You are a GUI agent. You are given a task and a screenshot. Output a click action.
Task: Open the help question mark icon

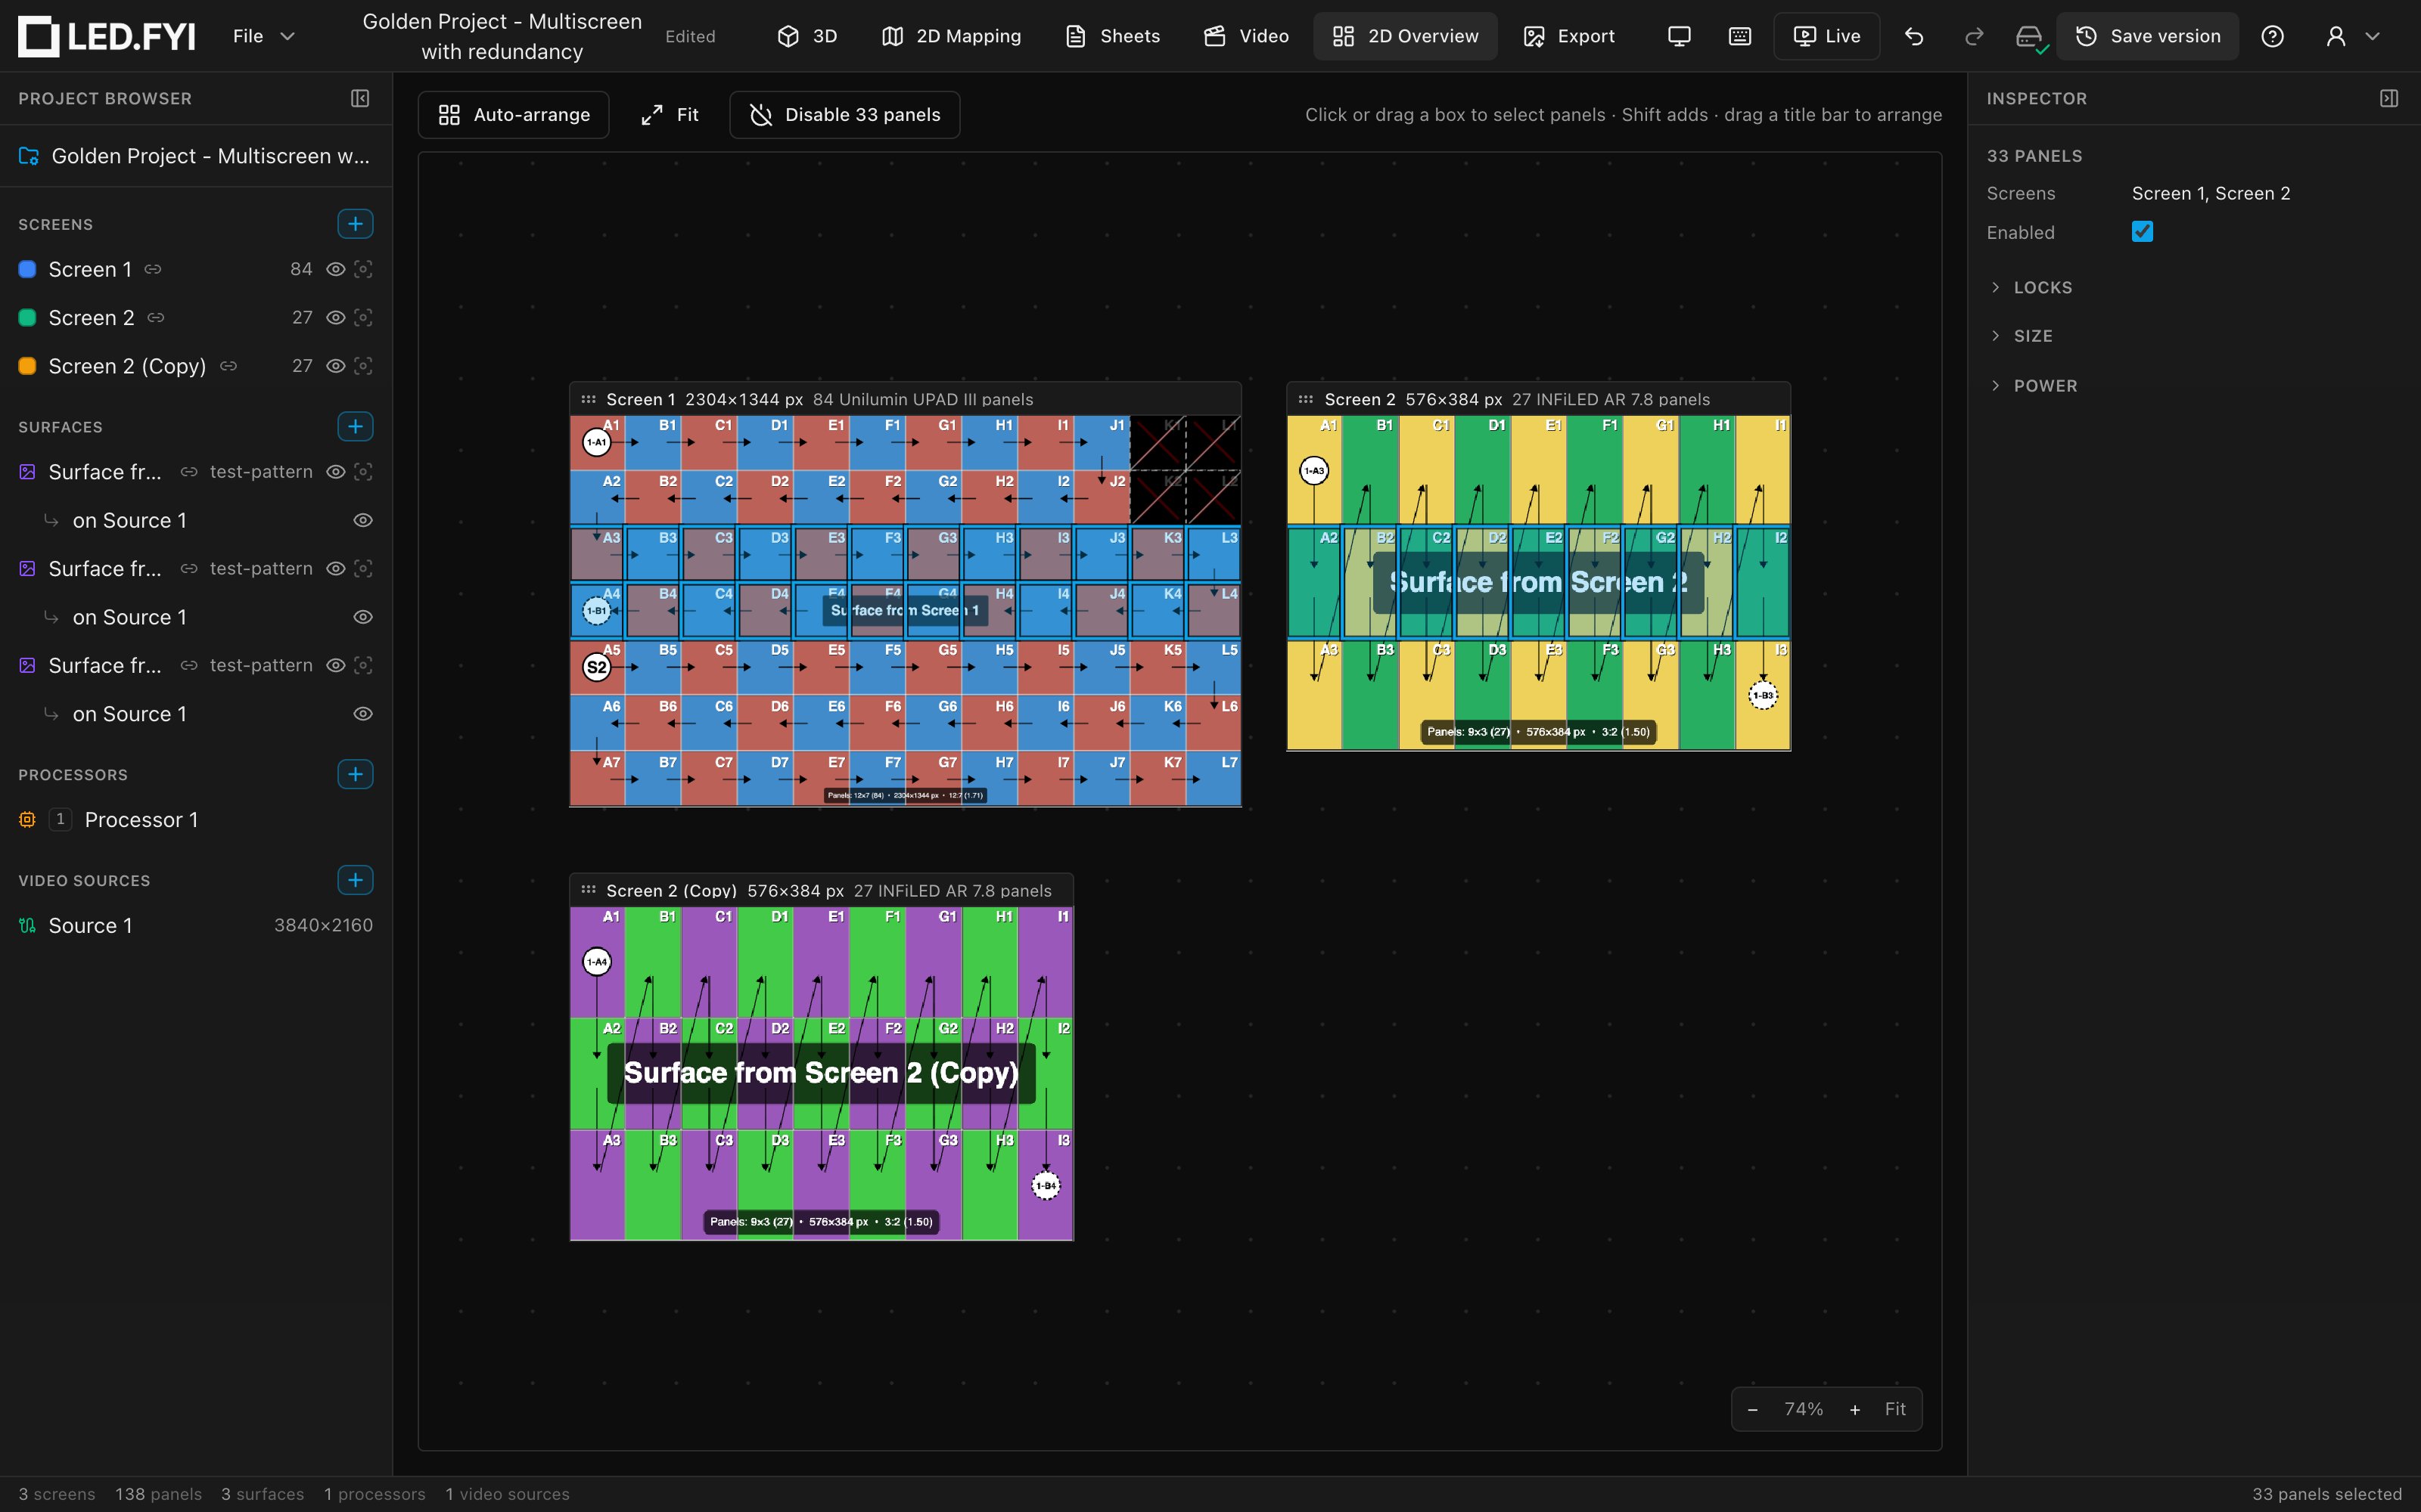pos(2272,36)
